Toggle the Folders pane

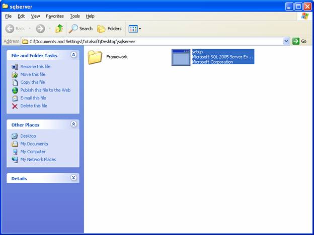pos(109,29)
